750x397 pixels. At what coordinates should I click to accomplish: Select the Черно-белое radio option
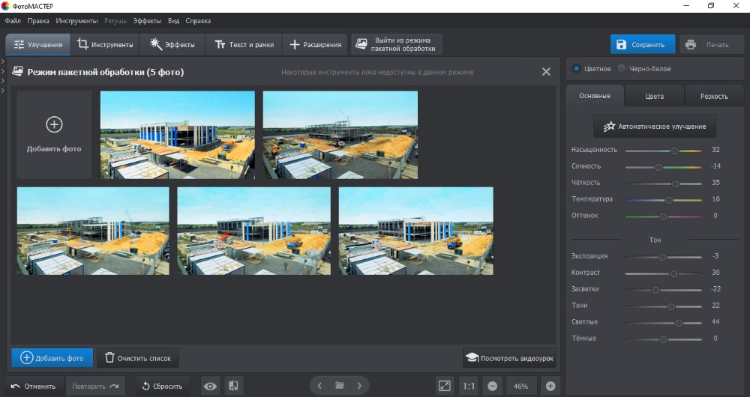[x=622, y=69]
